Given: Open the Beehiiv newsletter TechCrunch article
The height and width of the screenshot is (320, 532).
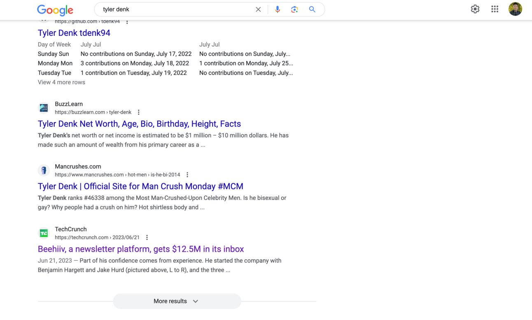Looking at the screenshot, I should click(141, 249).
